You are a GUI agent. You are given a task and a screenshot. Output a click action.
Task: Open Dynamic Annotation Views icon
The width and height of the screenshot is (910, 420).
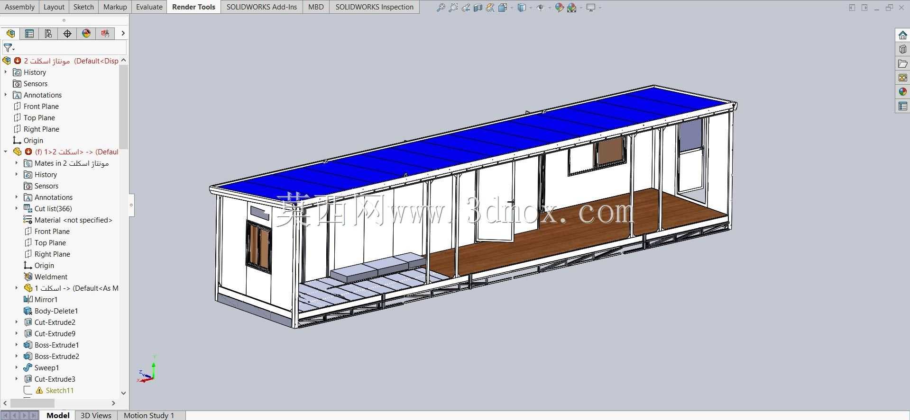coord(490,8)
